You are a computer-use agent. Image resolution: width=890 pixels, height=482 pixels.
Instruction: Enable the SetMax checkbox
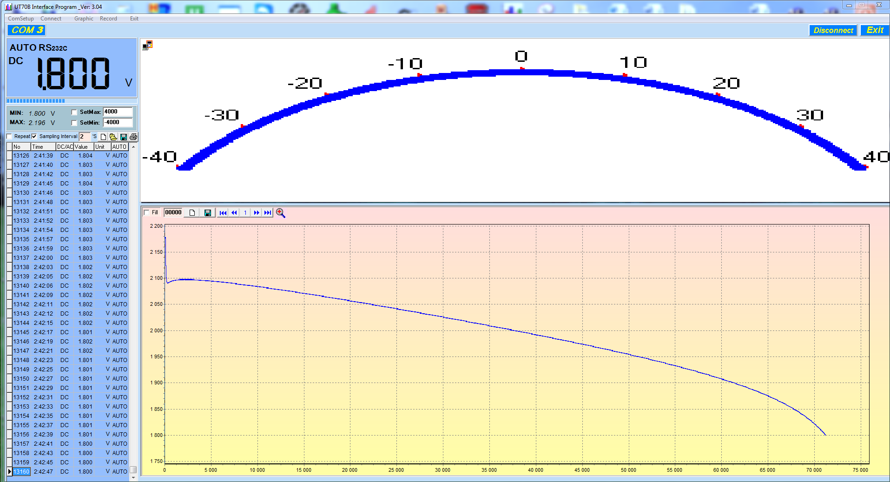tap(74, 112)
